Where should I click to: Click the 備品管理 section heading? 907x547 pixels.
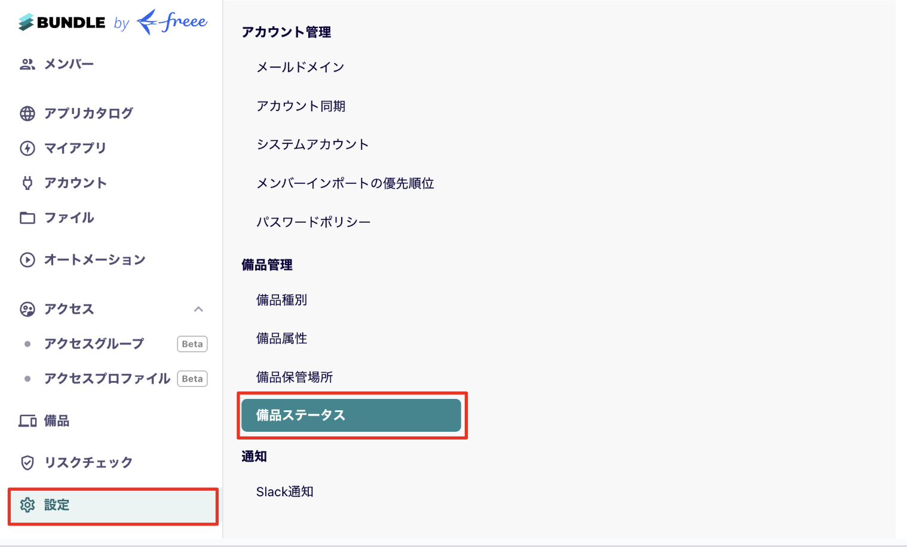267,265
